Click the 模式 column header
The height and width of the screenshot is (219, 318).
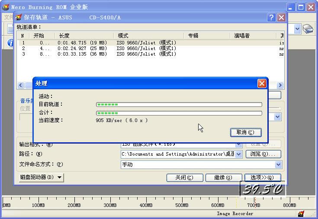[x=148, y=36]
